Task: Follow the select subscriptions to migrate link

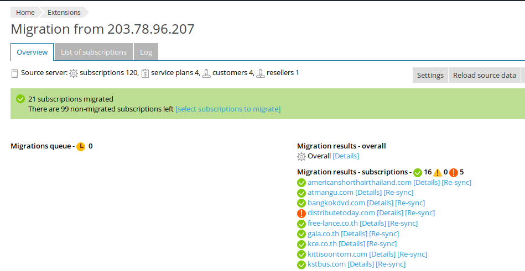Action: (x=228, y=109)
